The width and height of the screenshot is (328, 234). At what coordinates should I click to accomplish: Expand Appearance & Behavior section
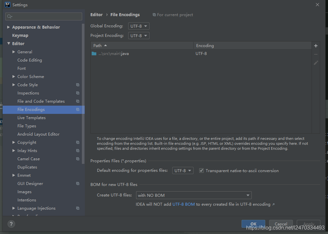(x=8, y=27)
